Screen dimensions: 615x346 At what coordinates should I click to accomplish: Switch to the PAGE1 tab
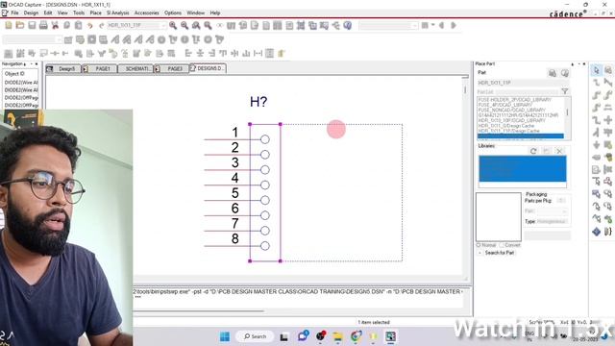pyautogui.click(x=100, y=68)
